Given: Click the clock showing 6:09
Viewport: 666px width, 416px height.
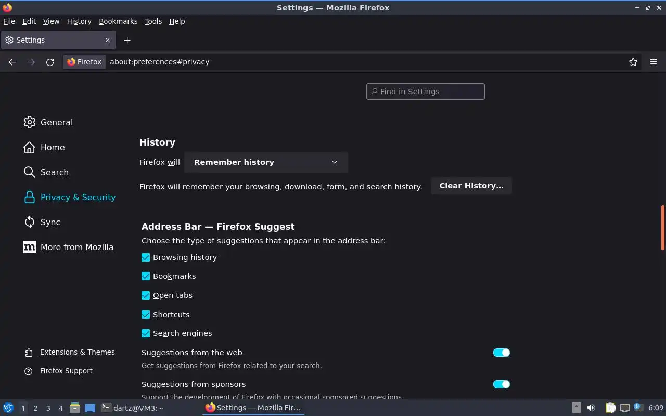Looking at the screenshot, I should [x=656, y=408].
